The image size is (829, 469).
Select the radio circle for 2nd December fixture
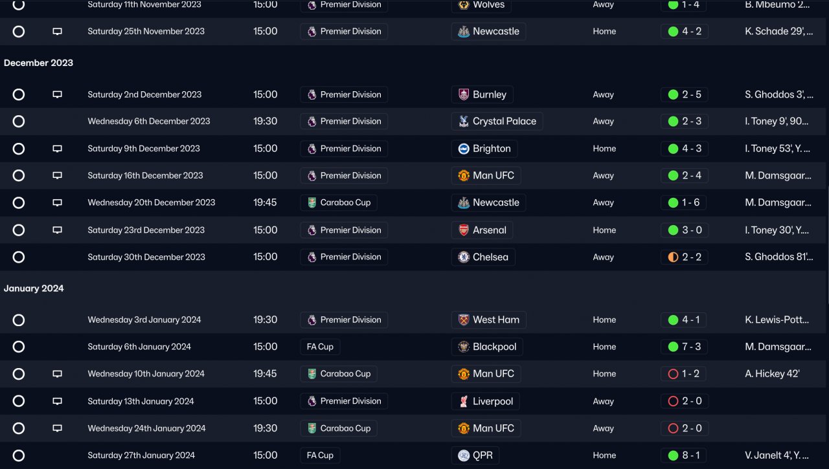(19, 94)
